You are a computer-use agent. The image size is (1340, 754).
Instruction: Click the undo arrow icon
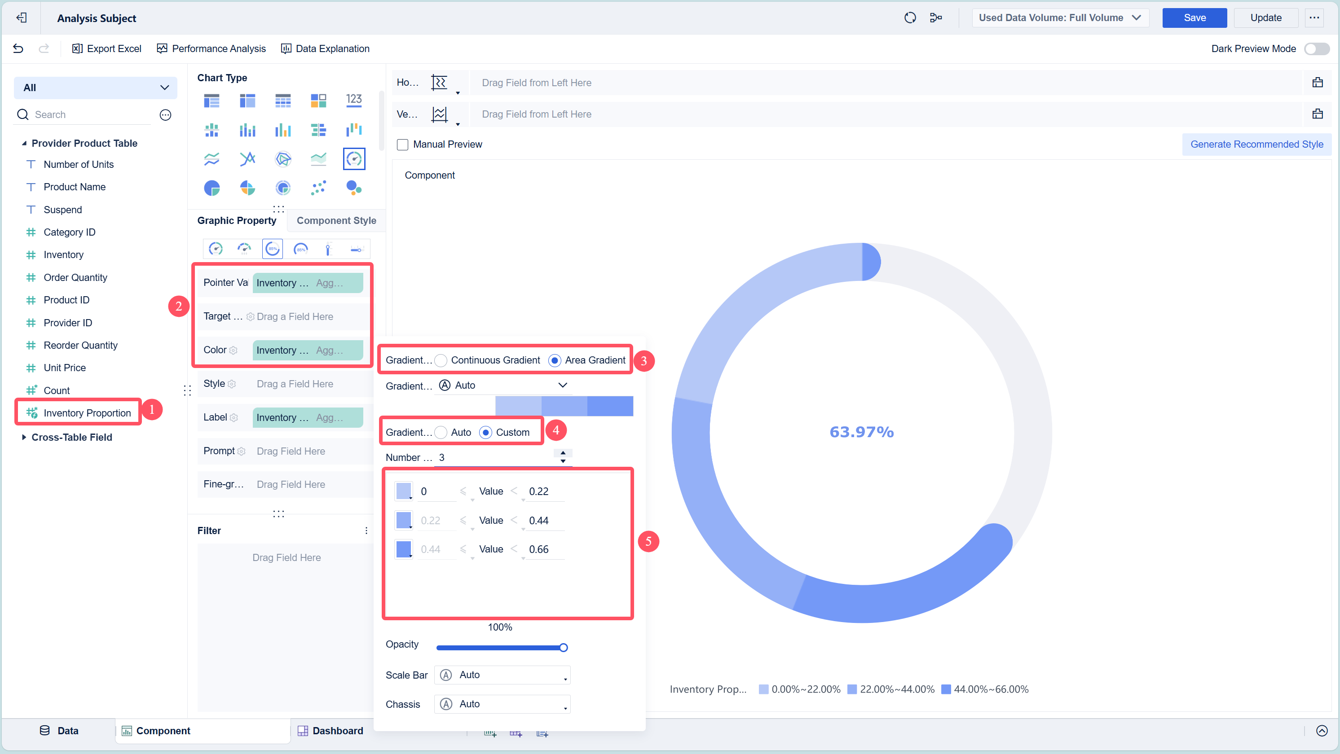click(x=18, y=48)
